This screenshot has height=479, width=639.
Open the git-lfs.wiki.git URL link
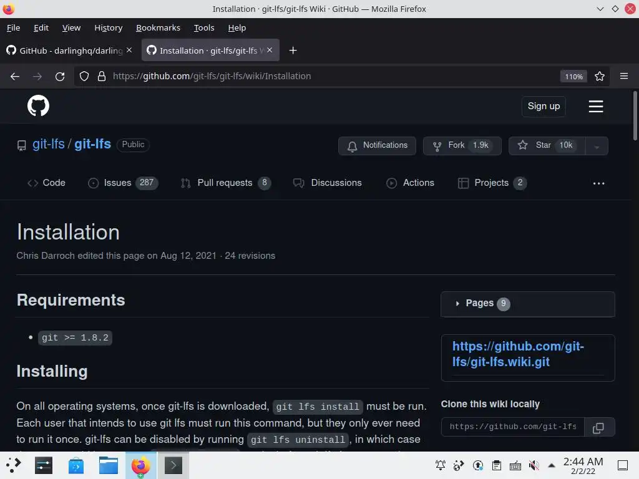tap(518, 354)
